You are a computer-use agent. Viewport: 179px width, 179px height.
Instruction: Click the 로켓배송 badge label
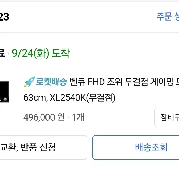[51, 82]
